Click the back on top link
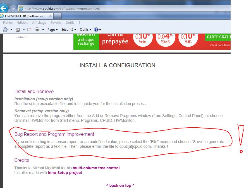The image size is (244, 188). (120, 185)
